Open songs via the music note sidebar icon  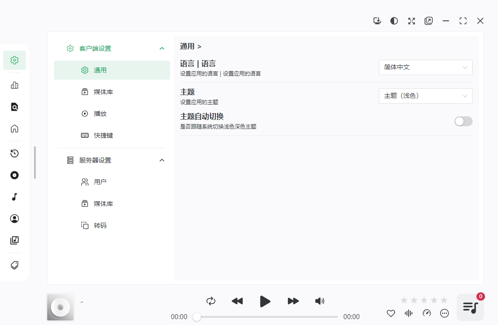click(x=14, y=197)
